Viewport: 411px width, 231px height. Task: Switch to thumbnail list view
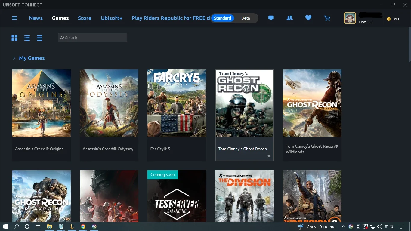coord(27,38)
